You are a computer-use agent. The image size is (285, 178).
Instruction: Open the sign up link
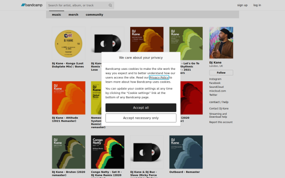click(242, 5)
